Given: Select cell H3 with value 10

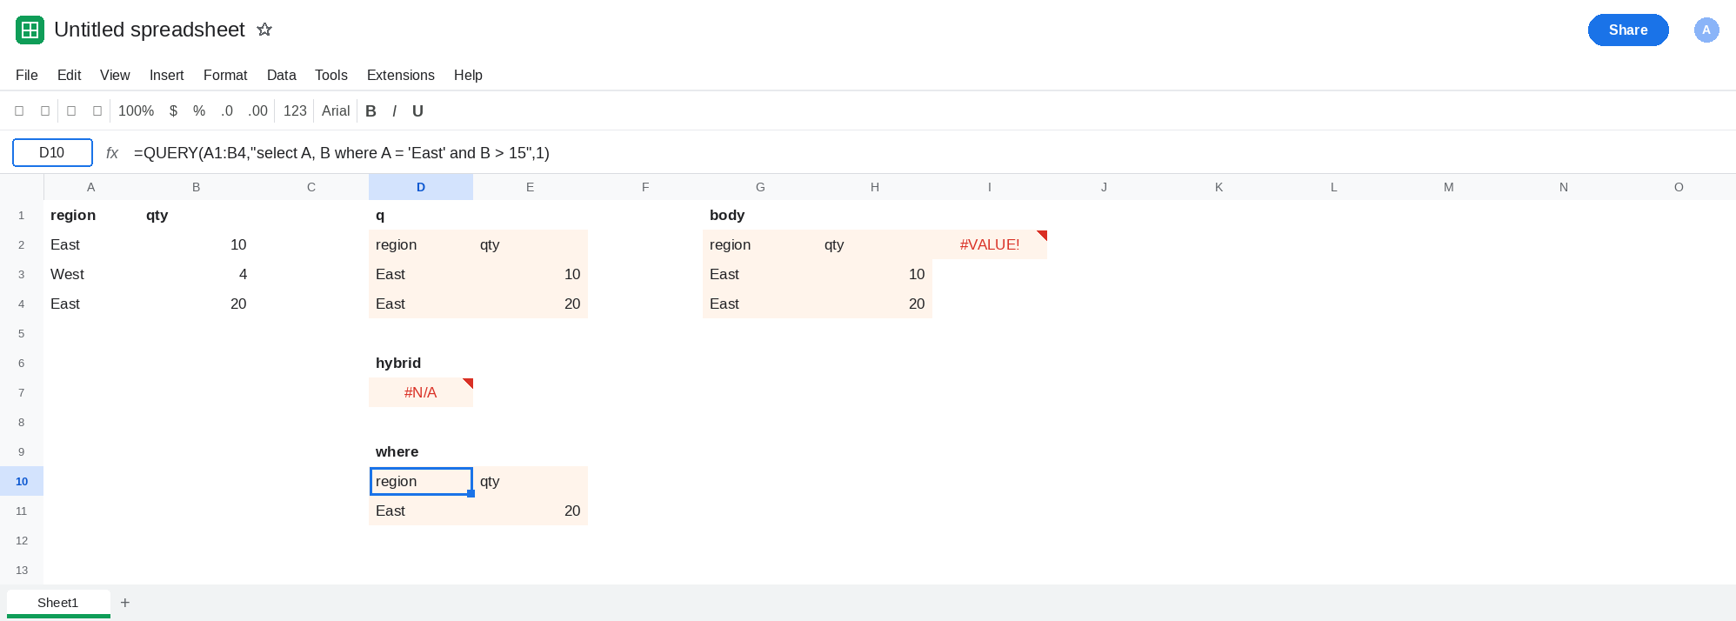Looking at the screenshot, I should [x=875, y=274].
